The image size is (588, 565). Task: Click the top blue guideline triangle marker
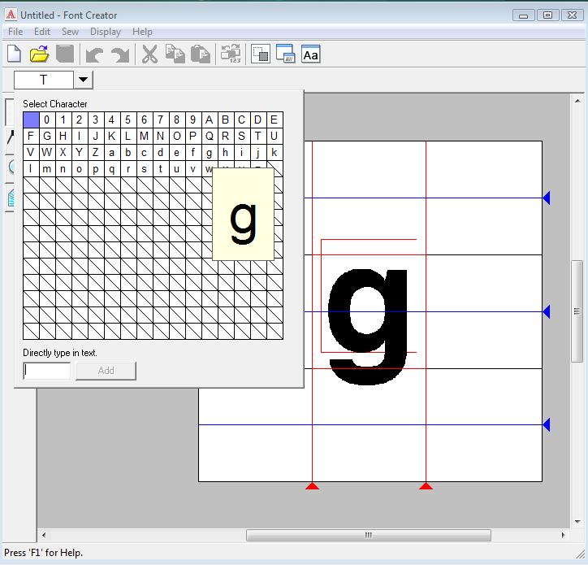click(x=547, y=198)
